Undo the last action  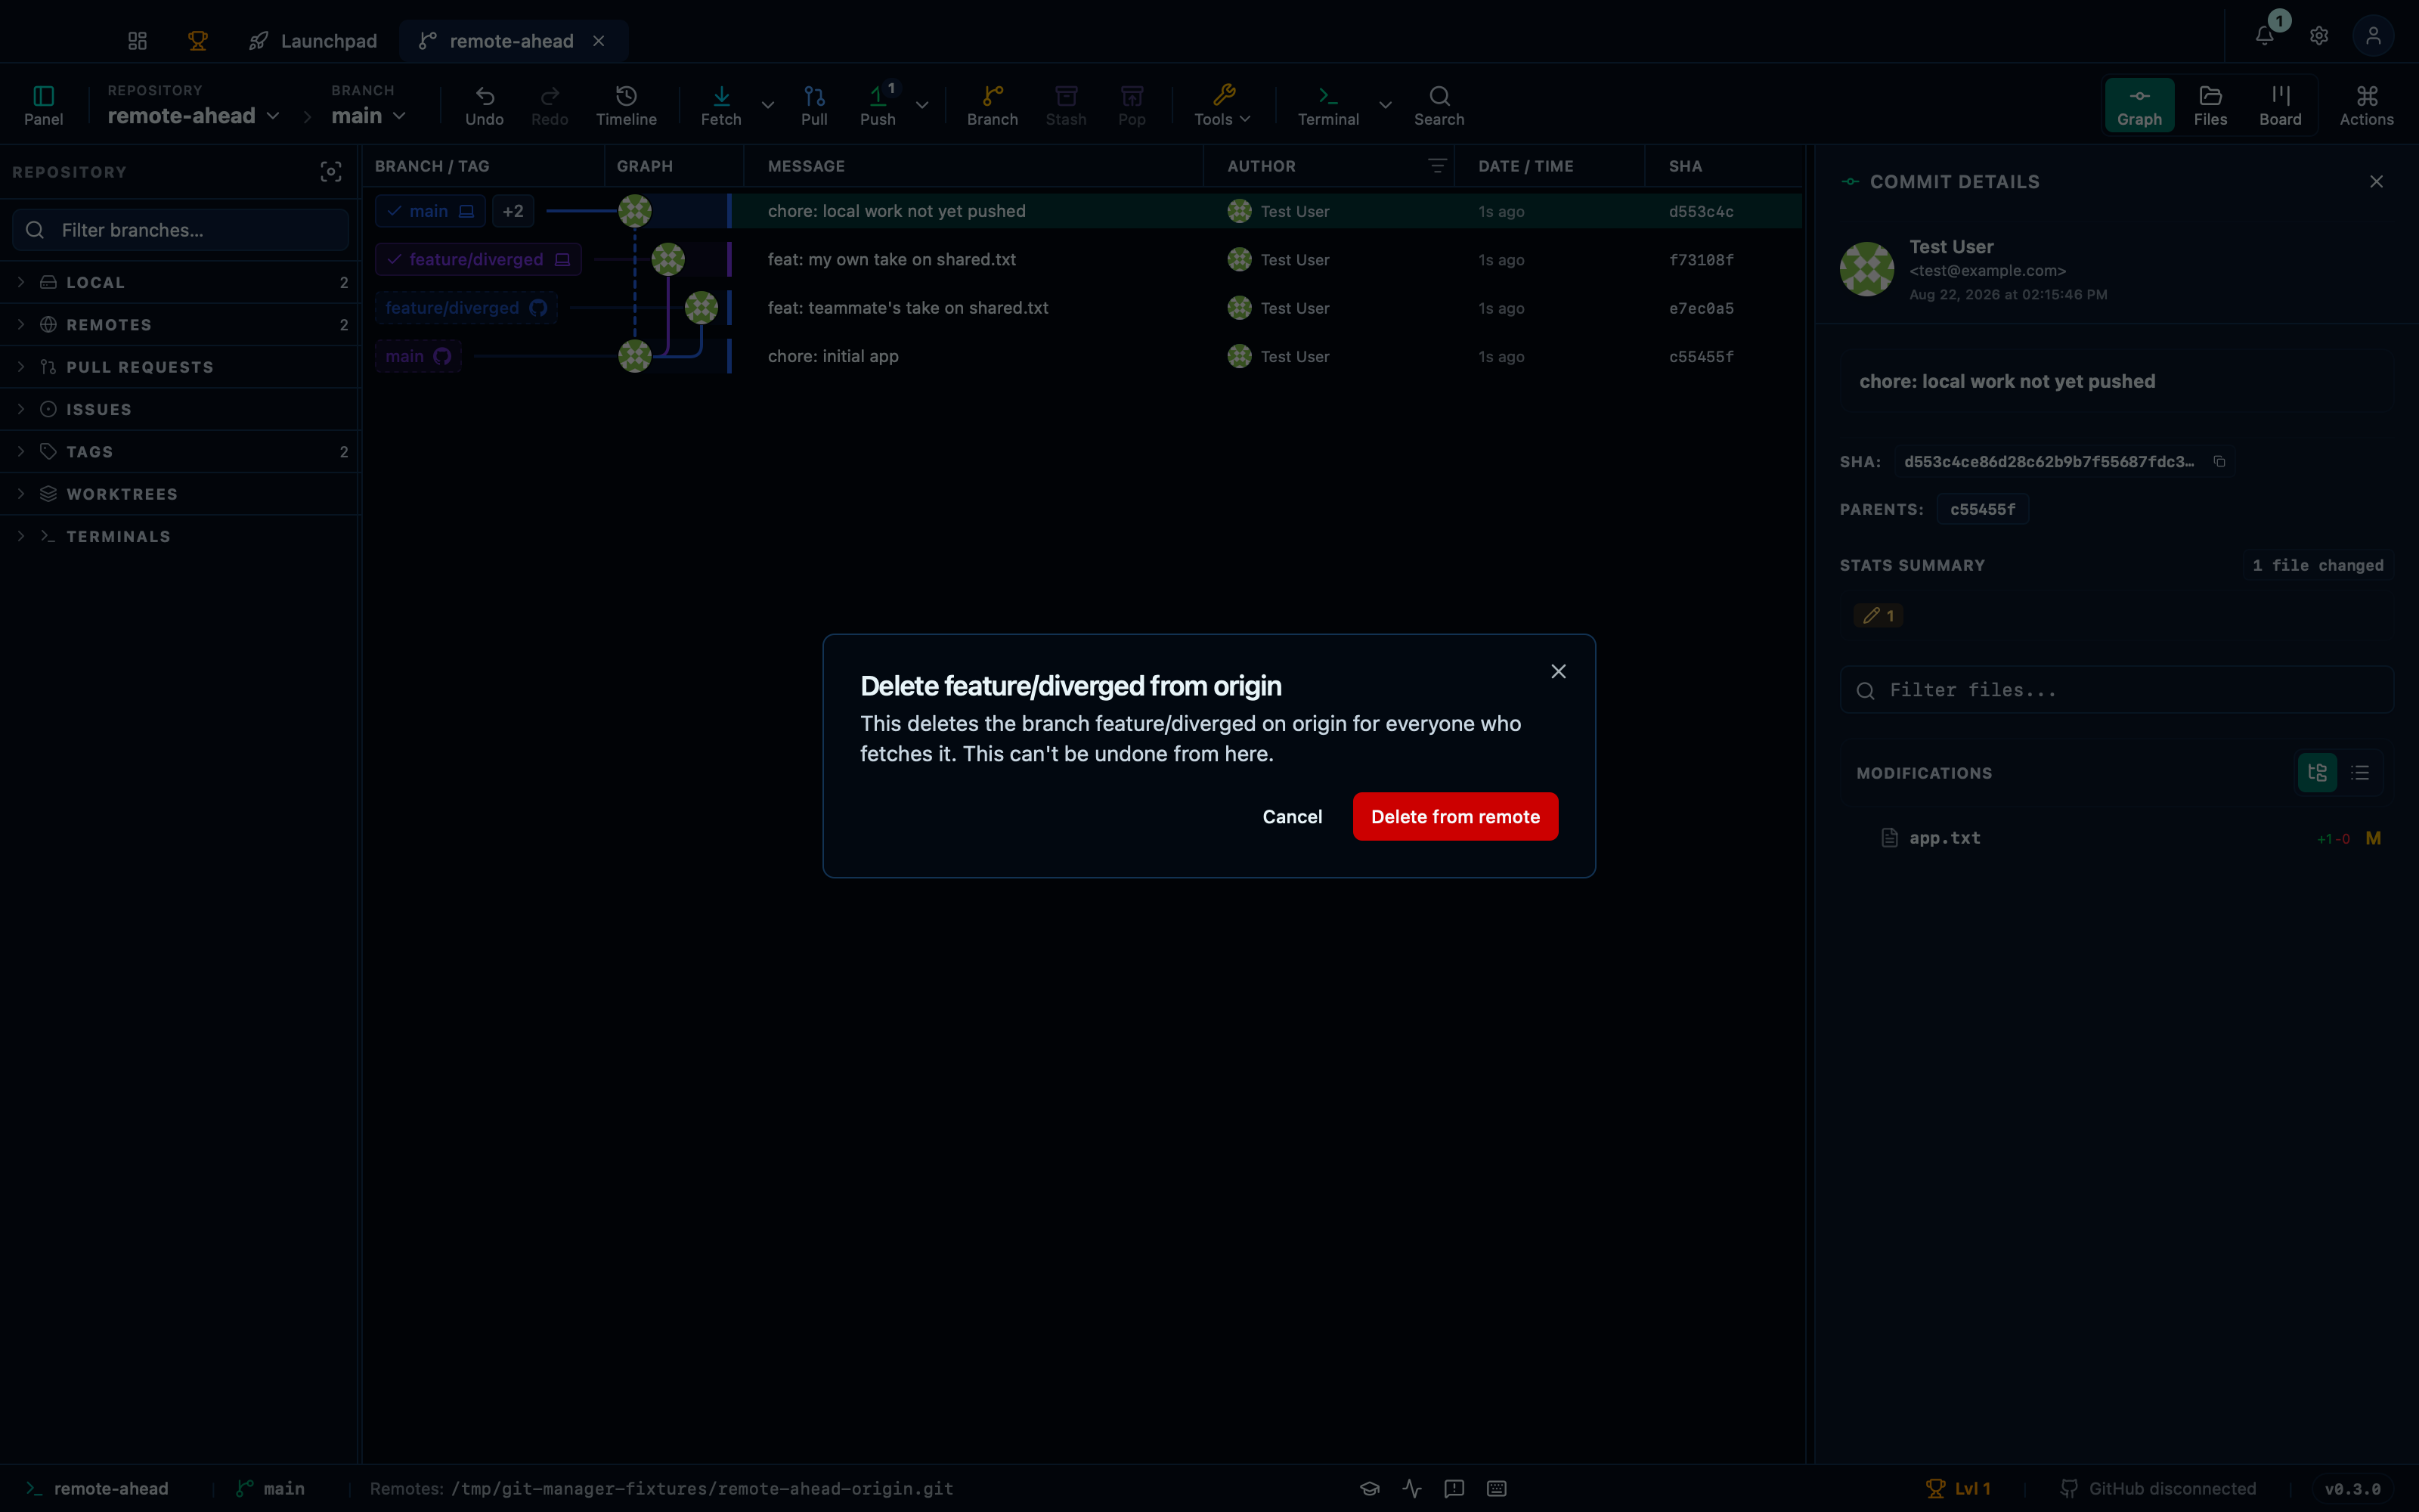485,105
